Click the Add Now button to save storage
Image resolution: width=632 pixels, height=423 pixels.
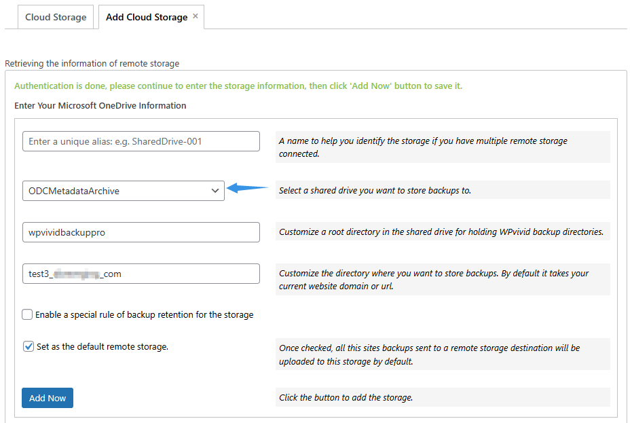(47, 398)
